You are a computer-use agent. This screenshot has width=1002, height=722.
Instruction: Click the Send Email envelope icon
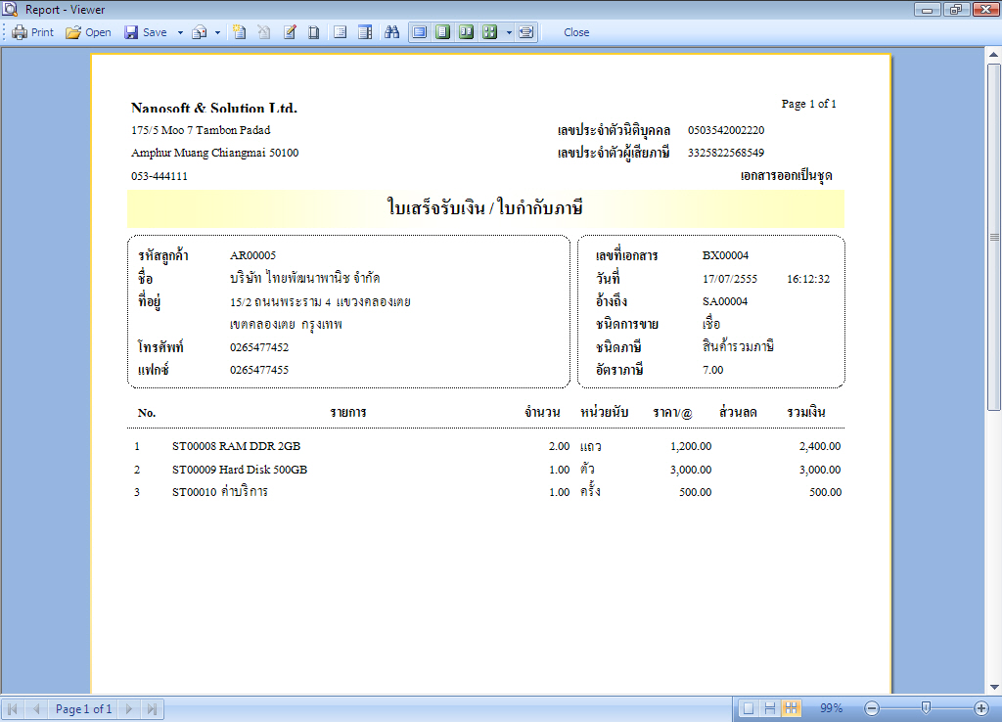coord(200,32)
